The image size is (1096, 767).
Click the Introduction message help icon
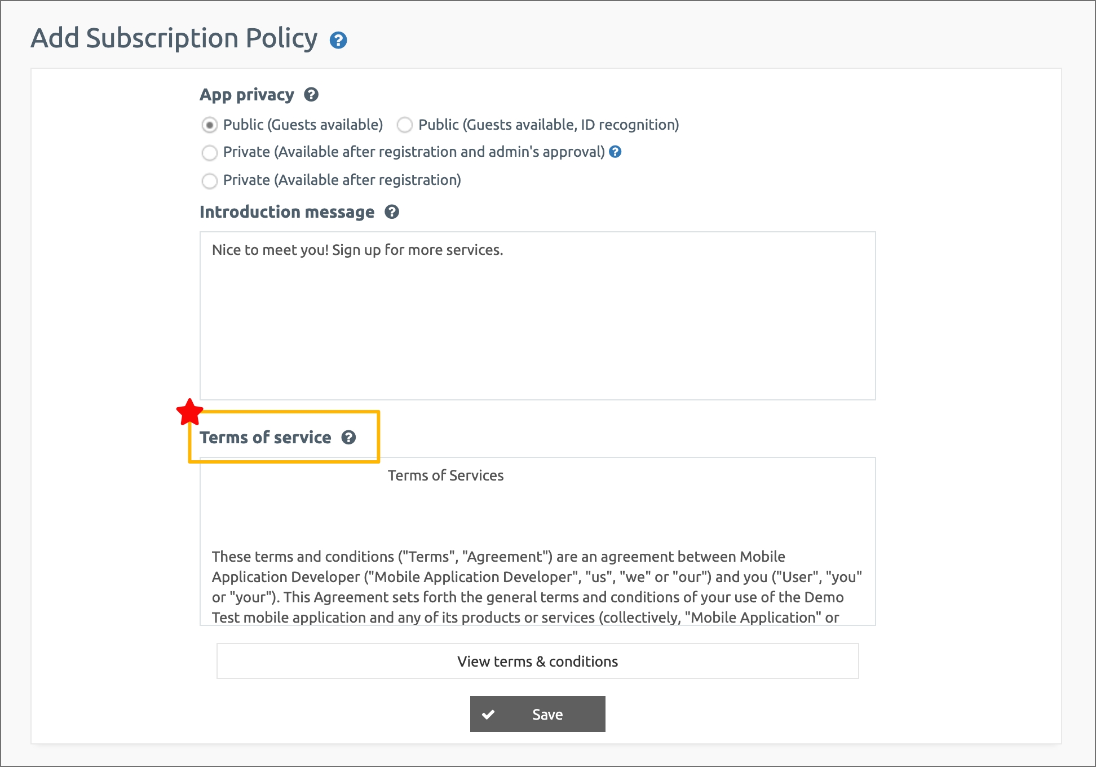(x=392, y=212)
